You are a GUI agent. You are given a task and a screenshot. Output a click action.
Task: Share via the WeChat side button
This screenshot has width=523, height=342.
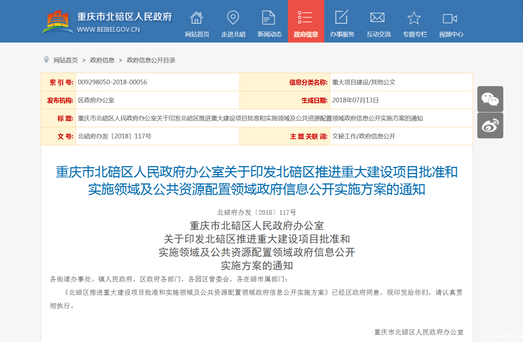click(x=490, y=99)
